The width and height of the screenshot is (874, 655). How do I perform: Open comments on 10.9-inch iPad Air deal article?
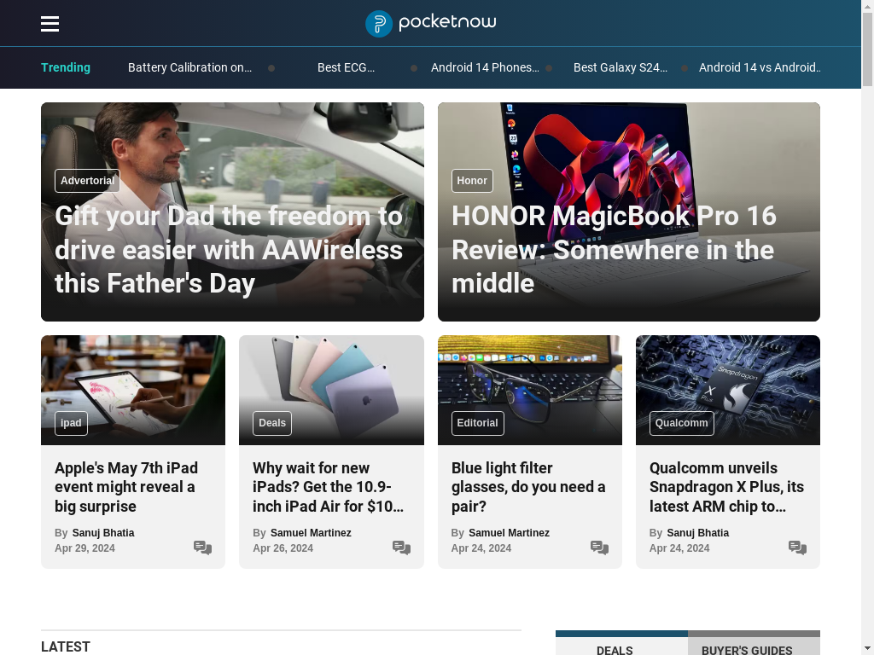tap(401, 548)
